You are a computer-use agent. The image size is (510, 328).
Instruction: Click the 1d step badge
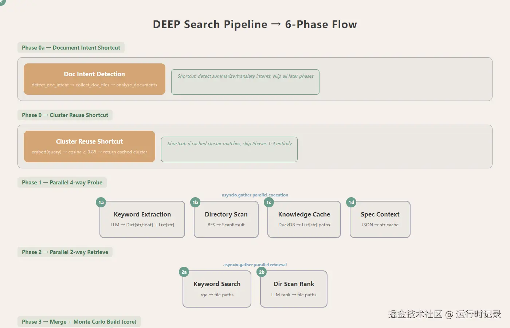pos(351,202)
